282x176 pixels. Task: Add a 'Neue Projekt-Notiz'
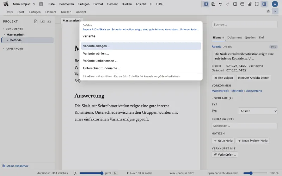253,141
